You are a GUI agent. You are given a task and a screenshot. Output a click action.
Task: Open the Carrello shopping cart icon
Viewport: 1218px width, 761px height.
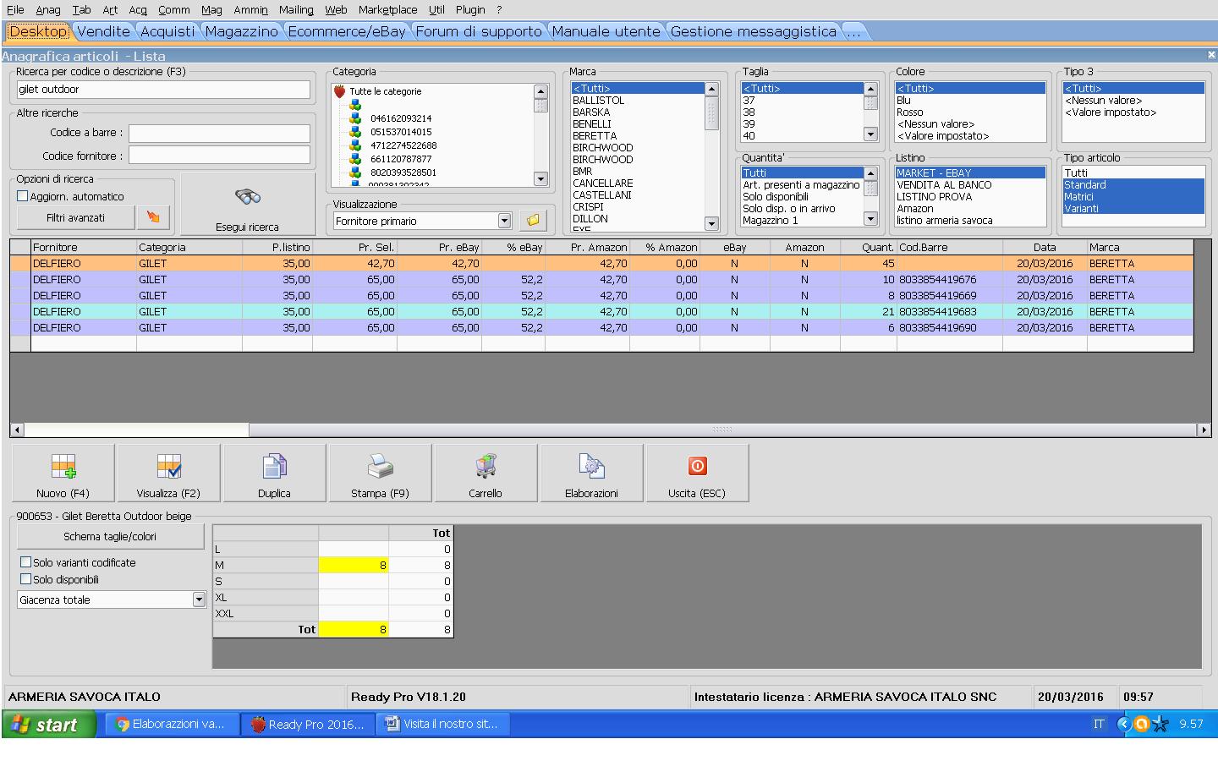click(x=486, y=466)
